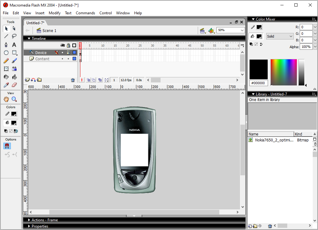Click the Alpha 100% input field

click(x=306, y=47)
